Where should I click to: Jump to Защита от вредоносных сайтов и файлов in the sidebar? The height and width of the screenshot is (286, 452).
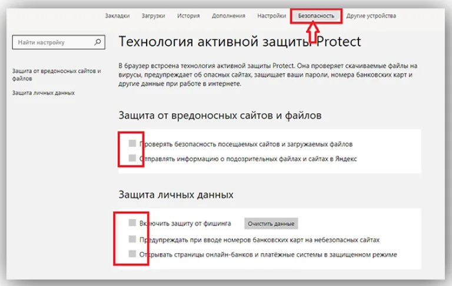[x=56, y=75]
